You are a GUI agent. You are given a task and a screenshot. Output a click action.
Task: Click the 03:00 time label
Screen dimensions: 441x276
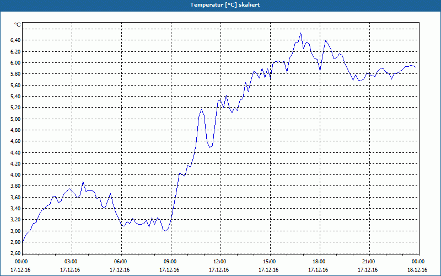[x=71, y=262]
